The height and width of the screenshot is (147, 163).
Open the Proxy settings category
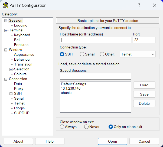point(19,89)
